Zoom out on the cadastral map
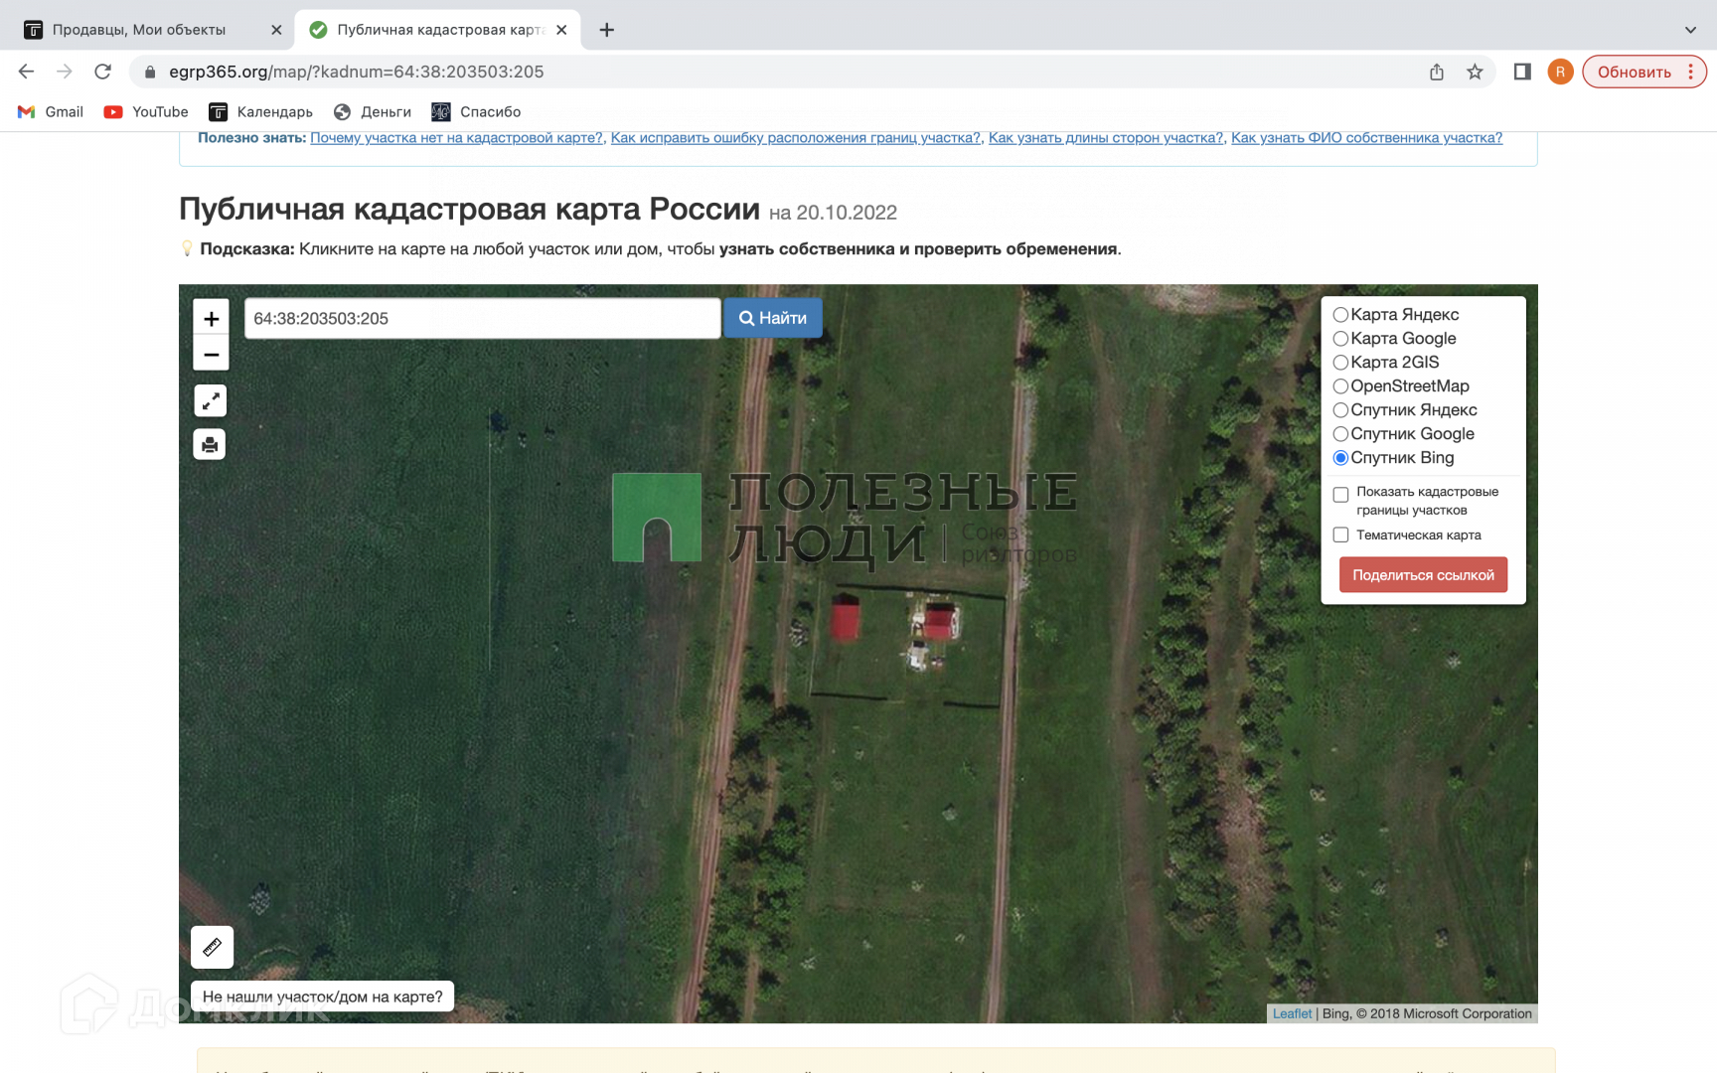 tap(211, 354)
